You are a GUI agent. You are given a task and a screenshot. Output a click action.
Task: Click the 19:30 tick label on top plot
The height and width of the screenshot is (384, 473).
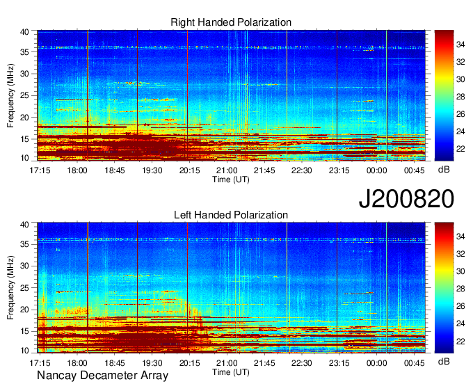click(152, 170)
